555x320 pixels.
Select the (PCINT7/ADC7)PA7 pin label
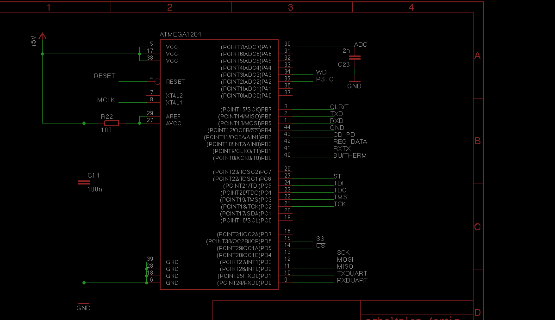[246, 47]
